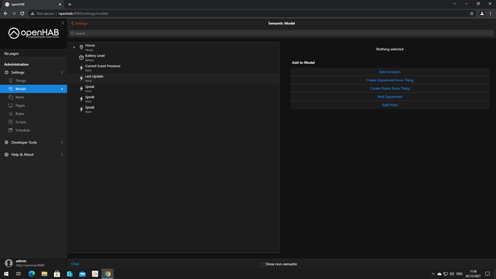Viewport: 496px width, 279px height.
Task: Select the Current Event Presence tree row
Action: pyautogui.click(x=173, y=68)
